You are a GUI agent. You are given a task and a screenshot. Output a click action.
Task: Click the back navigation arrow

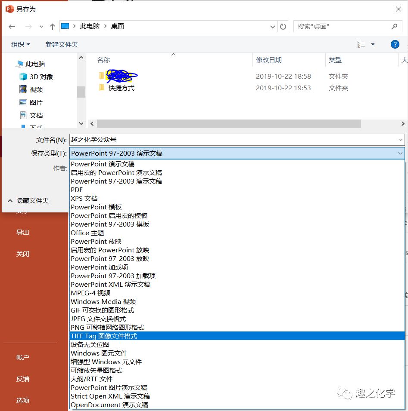(12, 27)
